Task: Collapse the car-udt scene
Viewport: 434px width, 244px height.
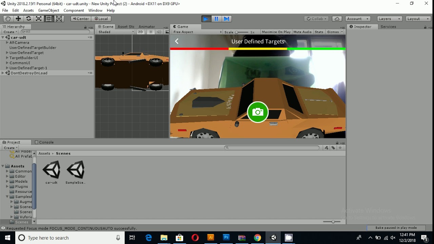Action: tap(3, 38)
